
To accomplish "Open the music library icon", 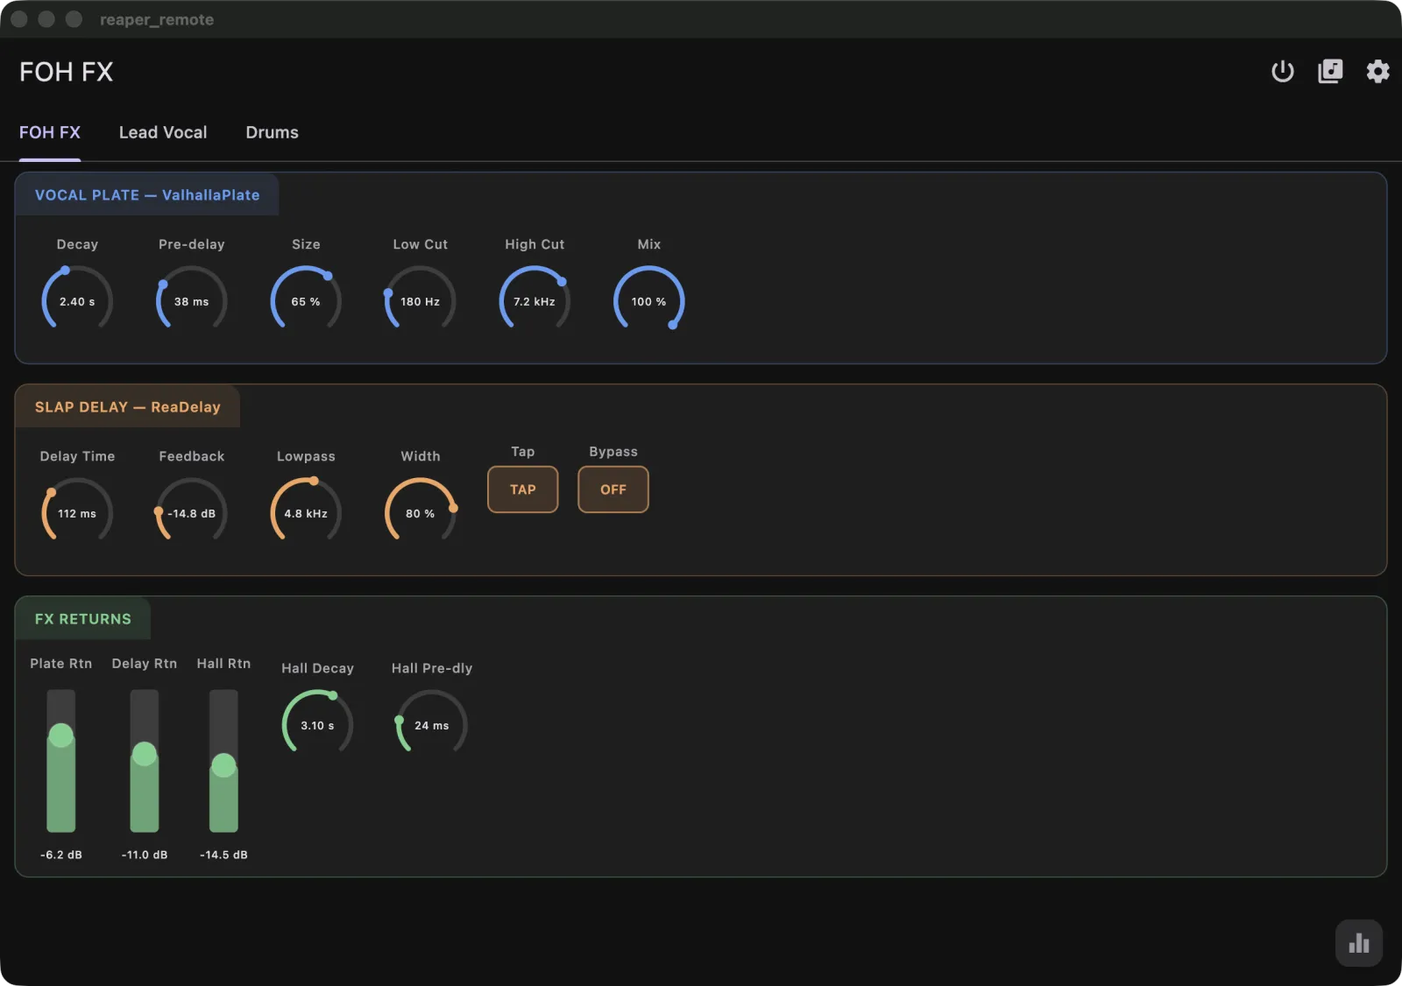I will point(1330,71).
